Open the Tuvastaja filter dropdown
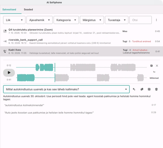Viewport: 163px width, 148px height. click(x=117, y=20)
